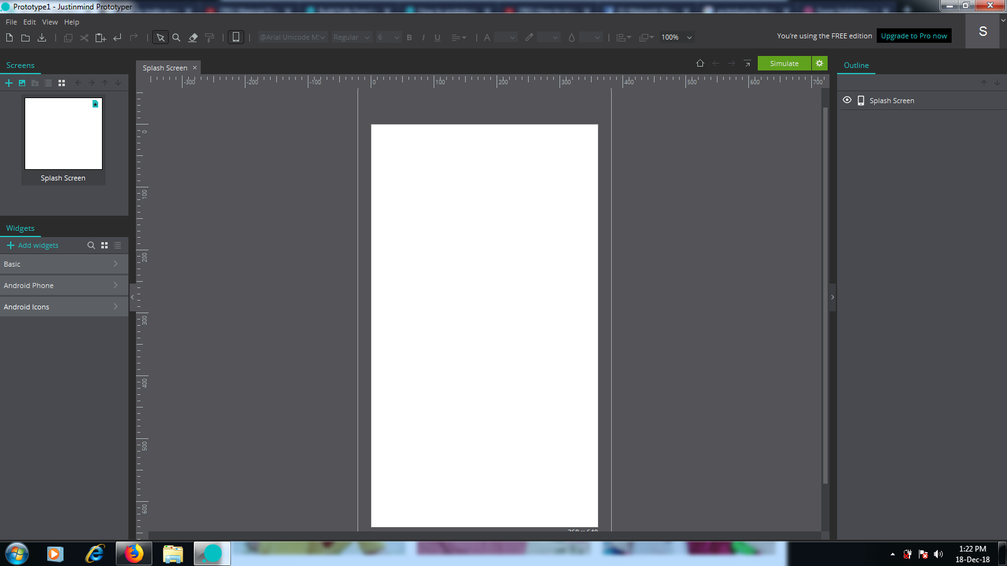This screenshot has height=566, width=1007.
Task: Switch widgets panel to list view
Action: click(x=118, y=245)
